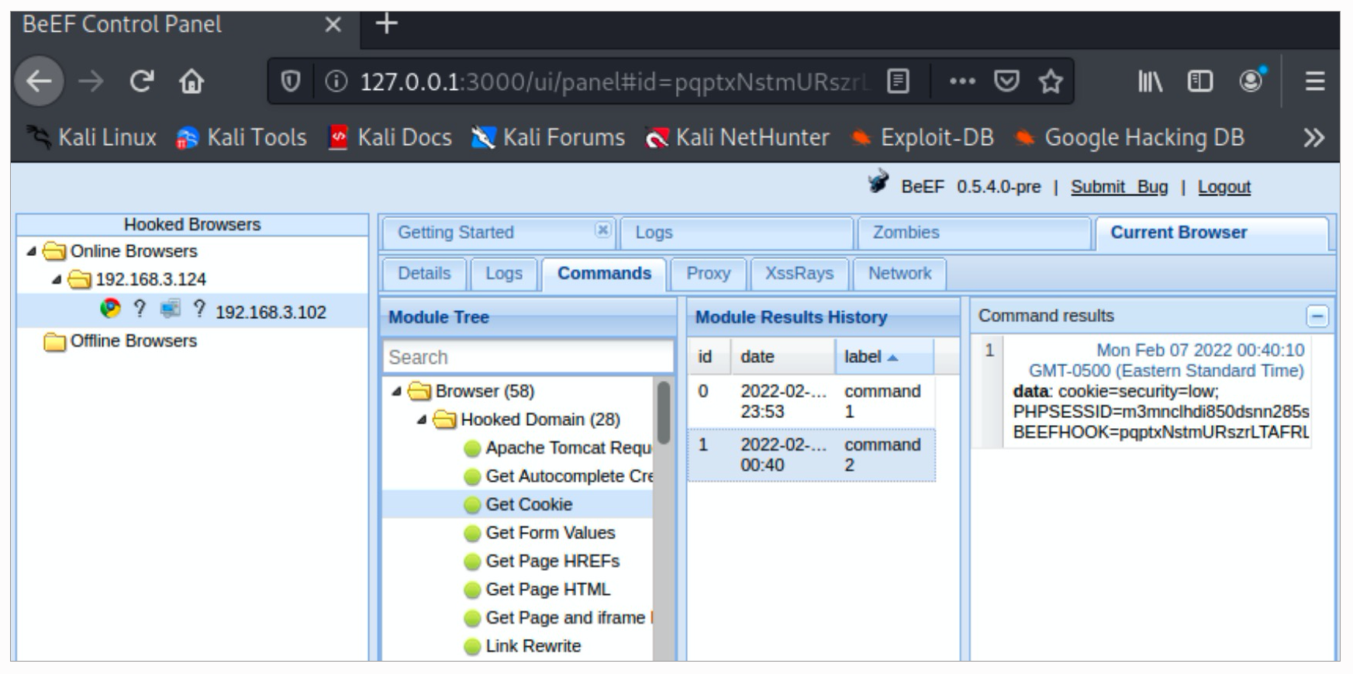Open the XssRays tab

[x=799, y=274]
